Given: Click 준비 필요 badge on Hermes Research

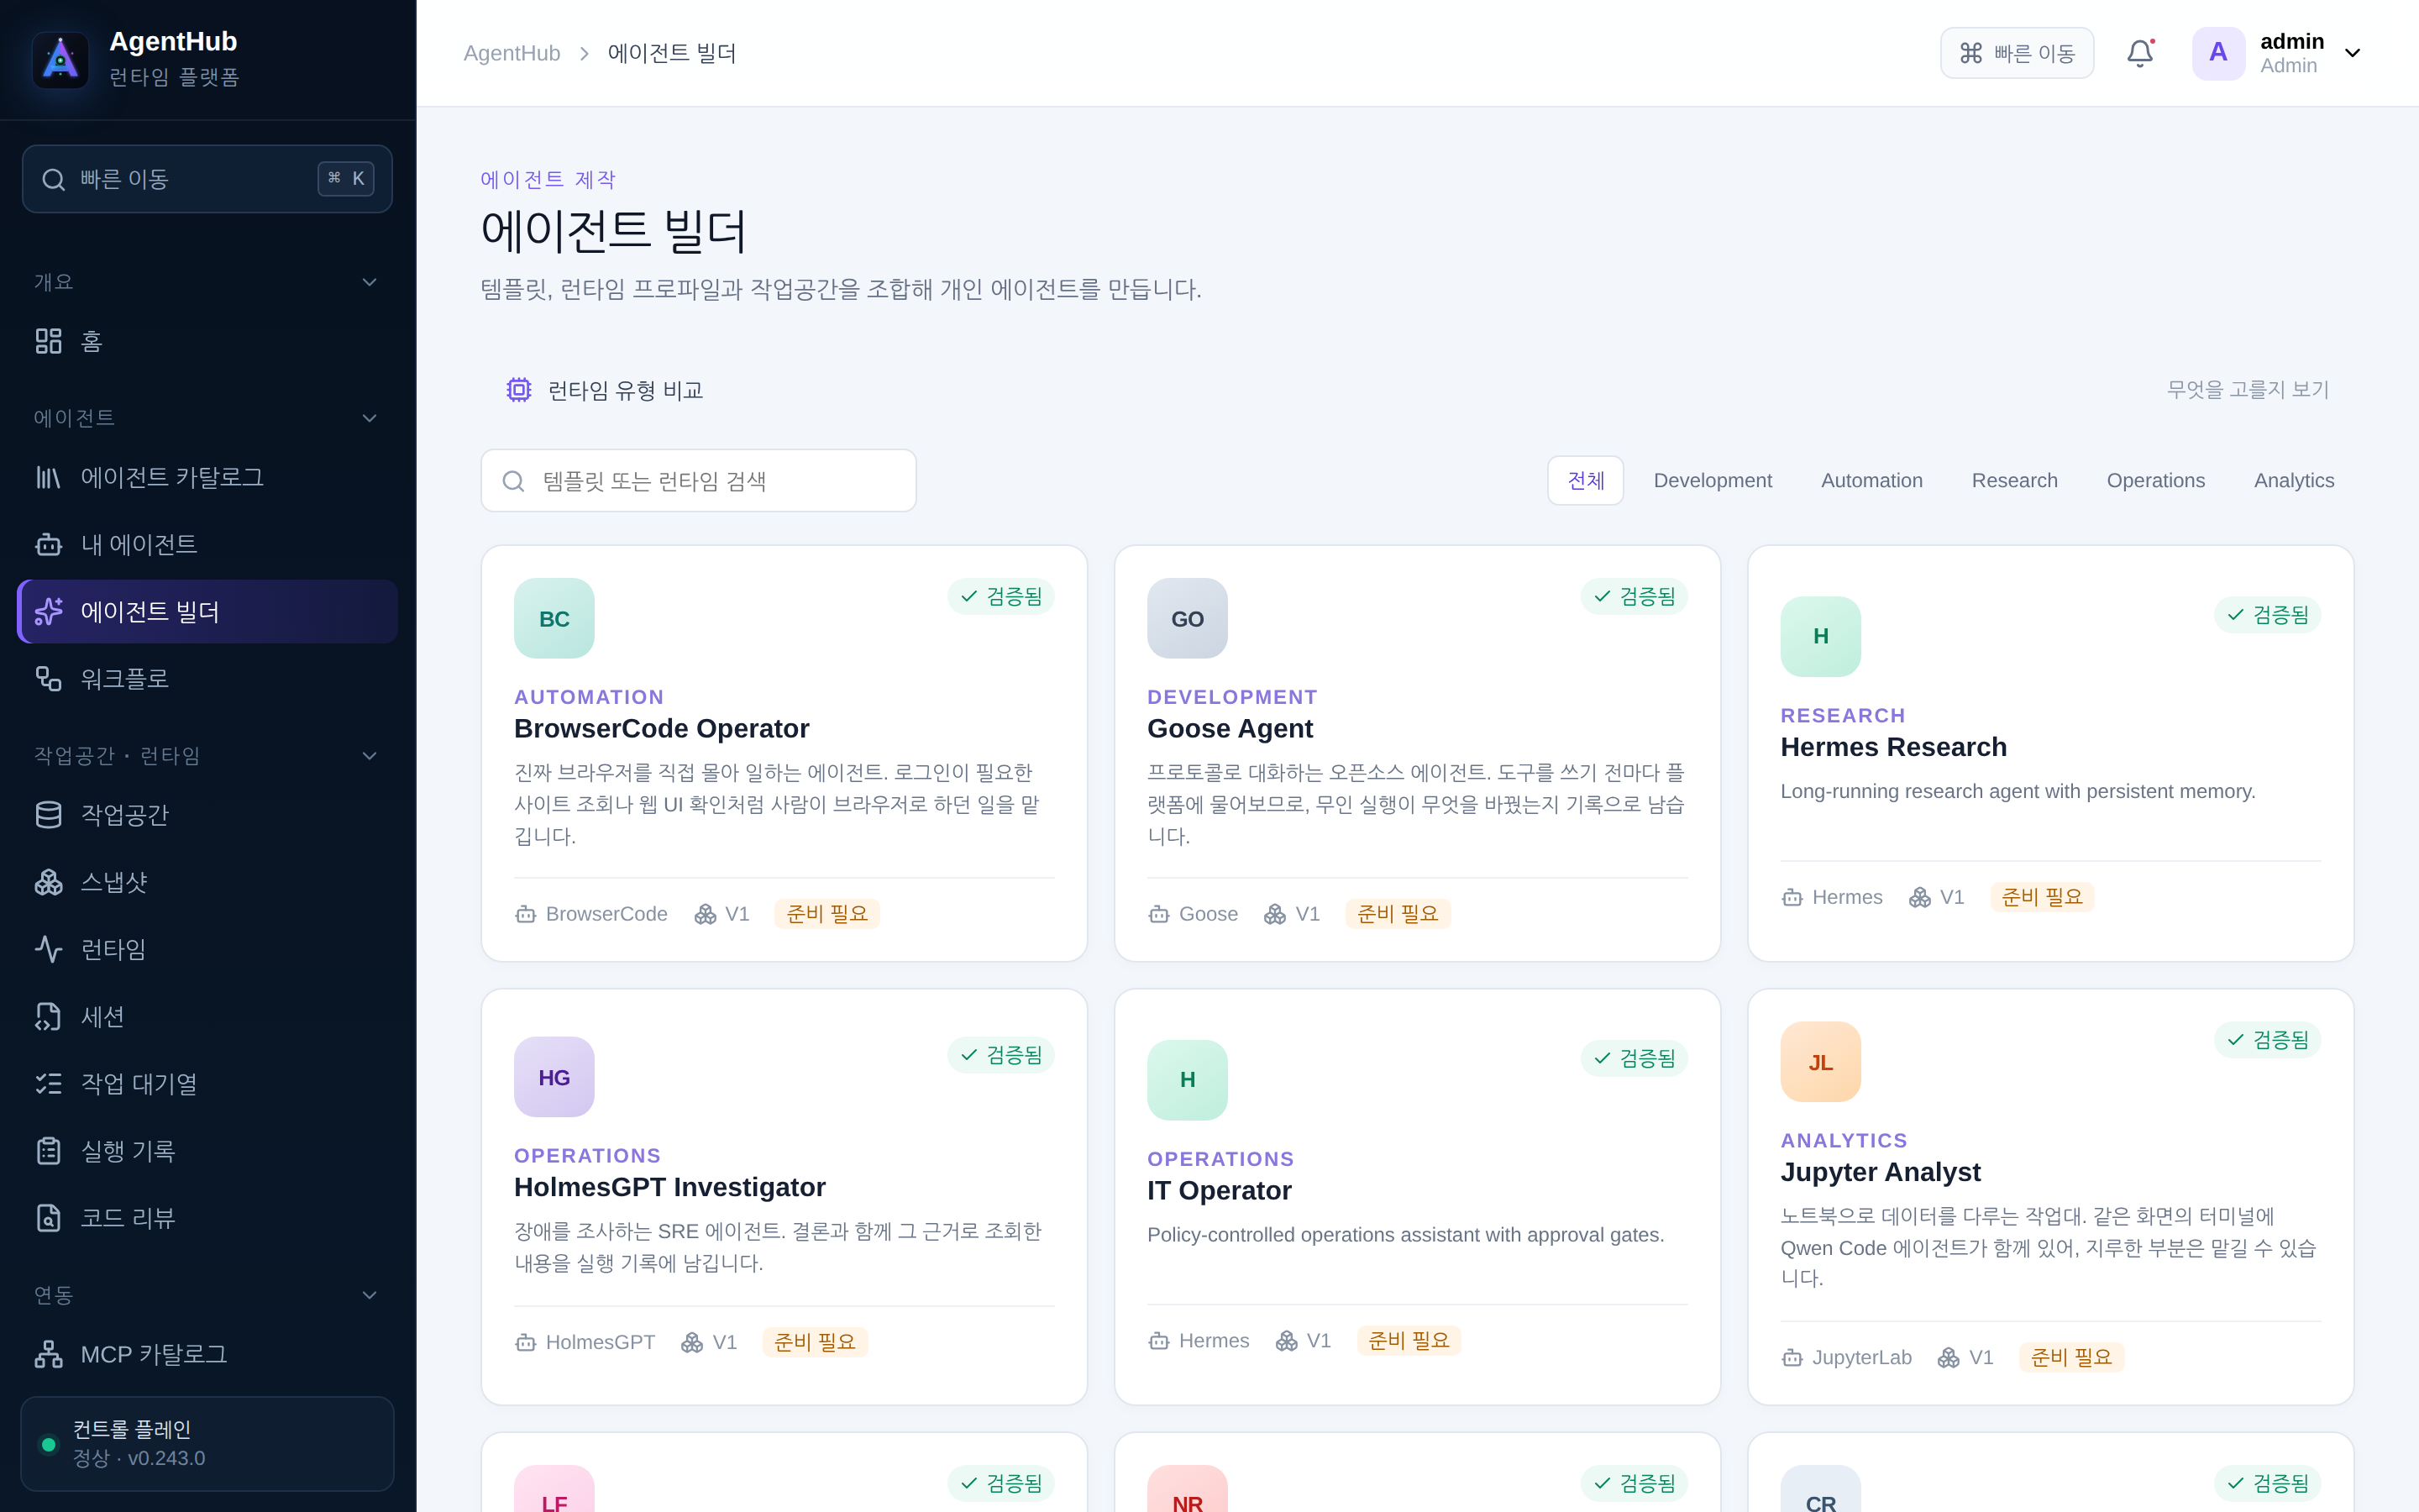Looking at the screenshot, I should click(x=2042, y=897).
